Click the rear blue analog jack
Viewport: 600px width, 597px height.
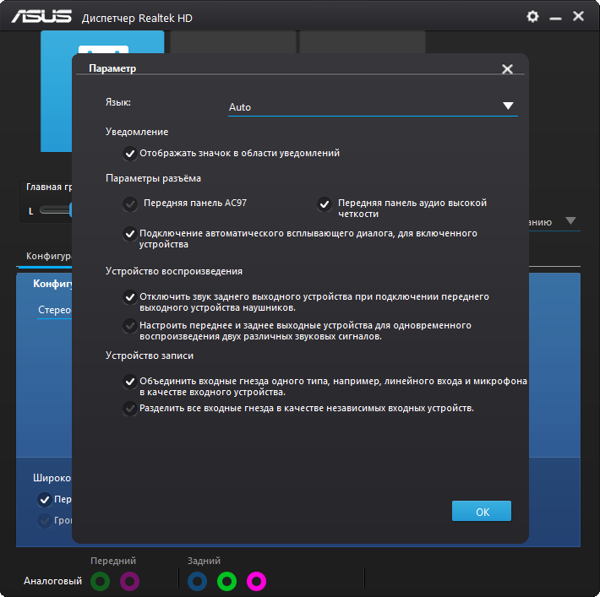tap(198, 581)
